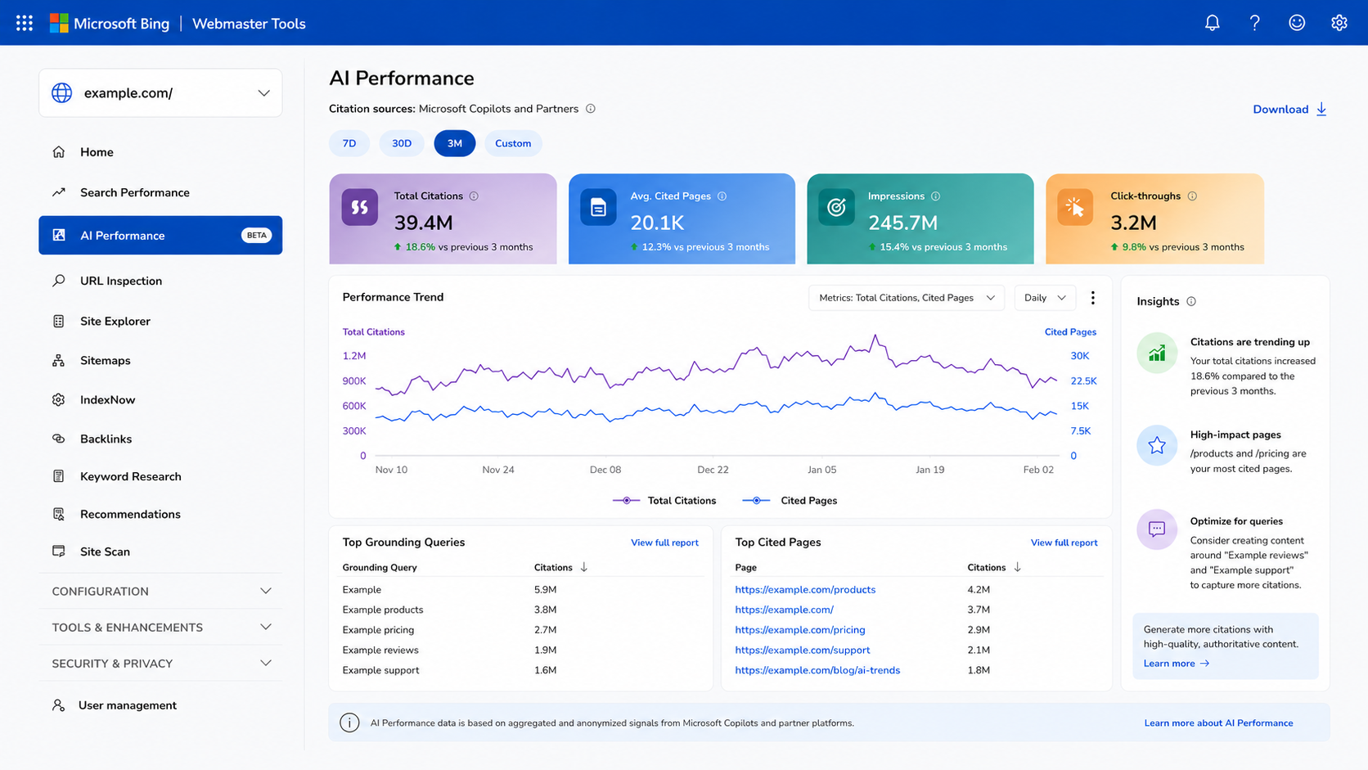Open the settings gear in header
1368x770 pixels.
1339,23
